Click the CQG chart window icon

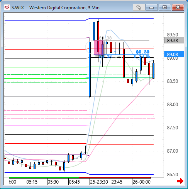[x=7, y=7]
